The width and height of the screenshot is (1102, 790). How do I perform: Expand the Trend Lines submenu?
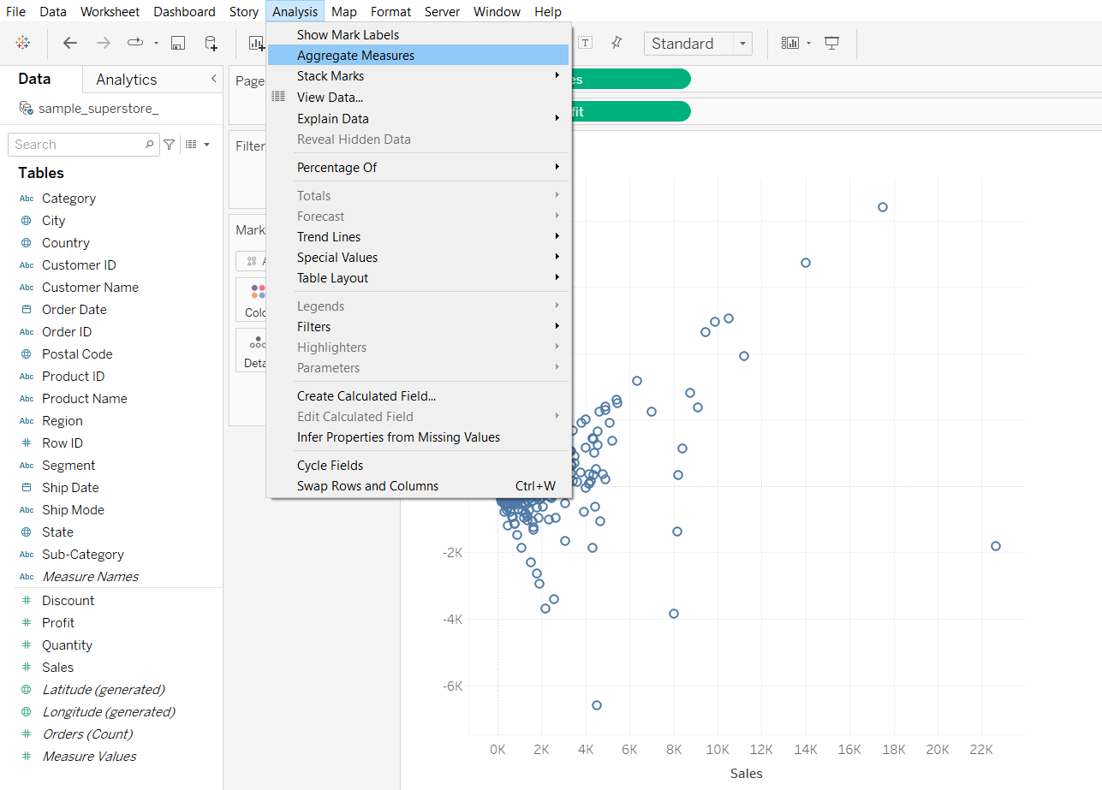point(329,237)
